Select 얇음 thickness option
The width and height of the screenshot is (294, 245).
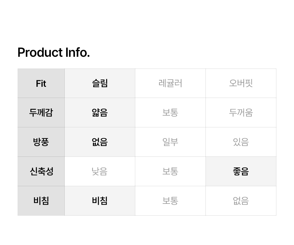tap(100, 113)
